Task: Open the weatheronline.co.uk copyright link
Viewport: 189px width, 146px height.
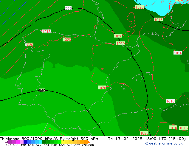Action: coord(164,143)
